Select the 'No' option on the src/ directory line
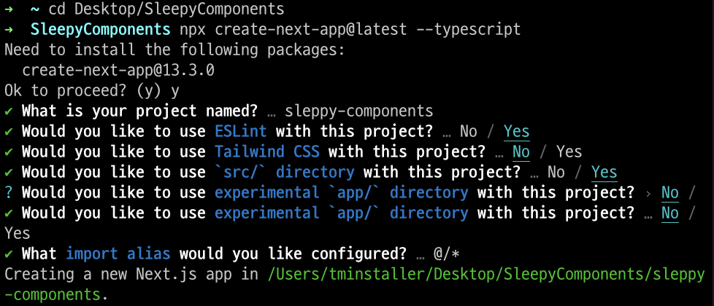The image size is (714, 306). pos(556,173)
